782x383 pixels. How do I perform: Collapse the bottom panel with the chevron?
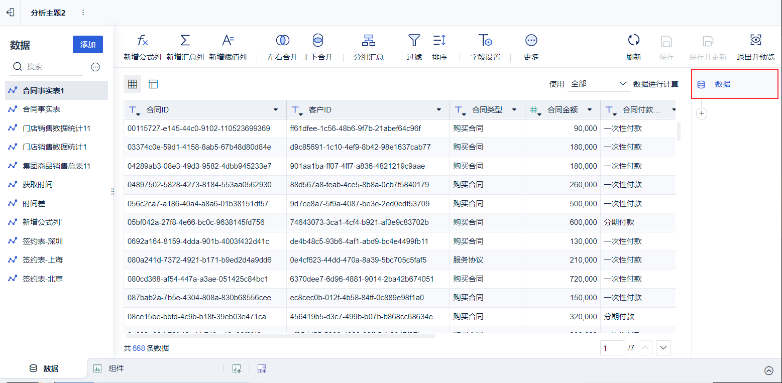coord(769,371)
